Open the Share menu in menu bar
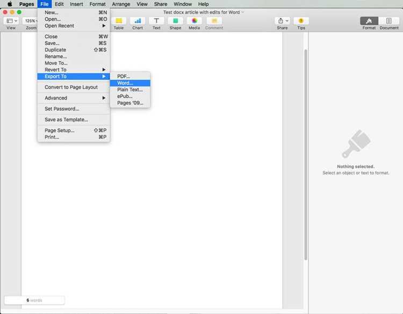 [x=161, y=4]
